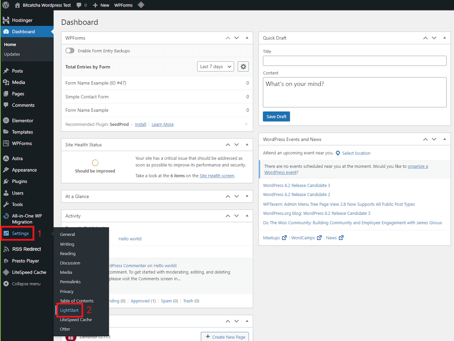Click the Astra theme icon
454x341 pixels.
6,158
